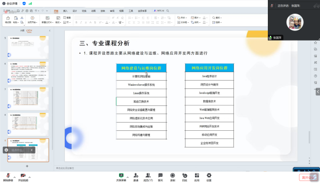
Task: Expand audio options arrow beside microphone
Action: (x=15, y=177)
